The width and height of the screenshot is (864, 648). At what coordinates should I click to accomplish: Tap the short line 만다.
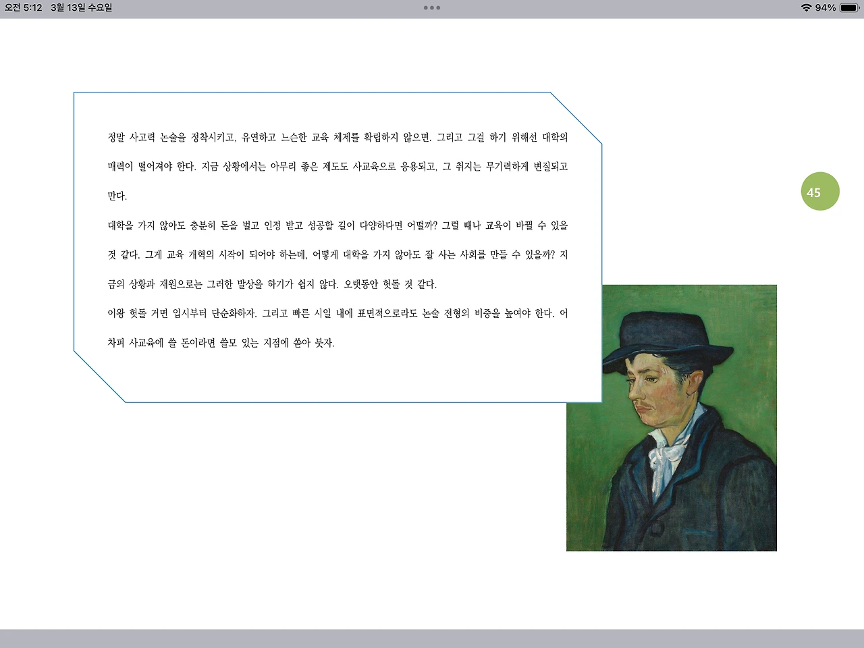(117, 196)
